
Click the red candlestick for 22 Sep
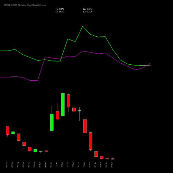[8, 130]
